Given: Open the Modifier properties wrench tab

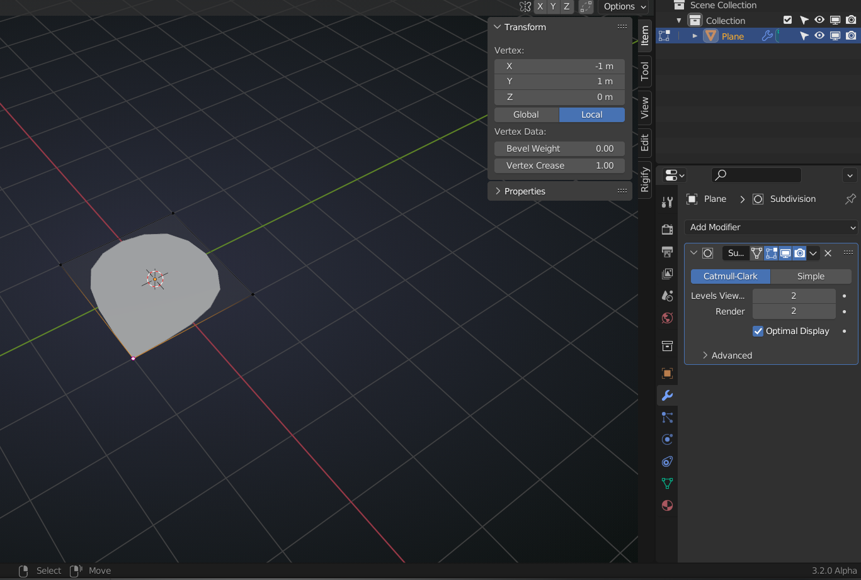Looking at the screenshot, I should click(667, 395).
